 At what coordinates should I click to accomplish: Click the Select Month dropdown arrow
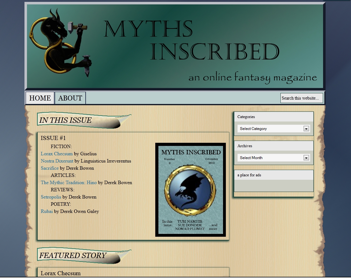306,158
